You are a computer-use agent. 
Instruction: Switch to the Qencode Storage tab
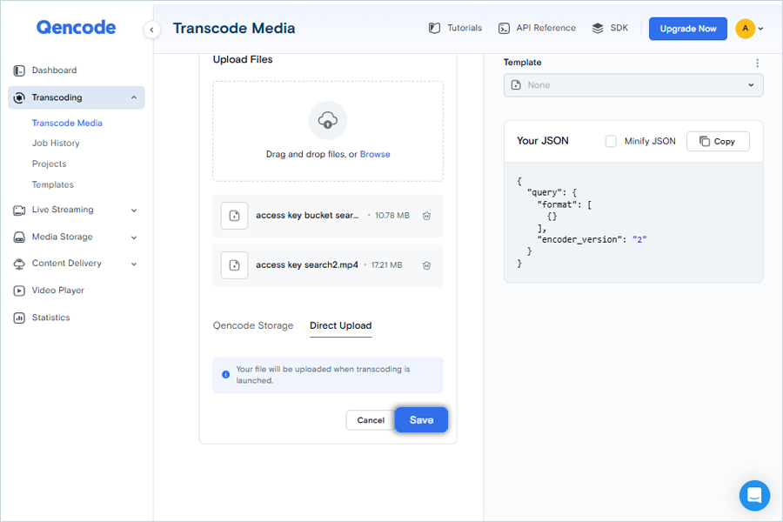[253, 325]
